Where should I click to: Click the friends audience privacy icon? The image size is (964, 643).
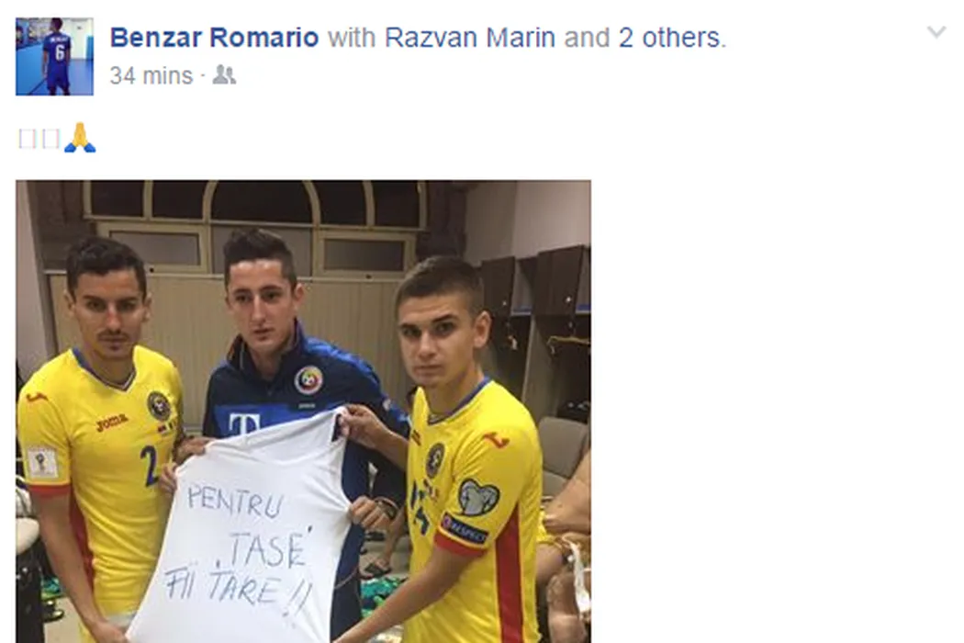pos(224,75)
